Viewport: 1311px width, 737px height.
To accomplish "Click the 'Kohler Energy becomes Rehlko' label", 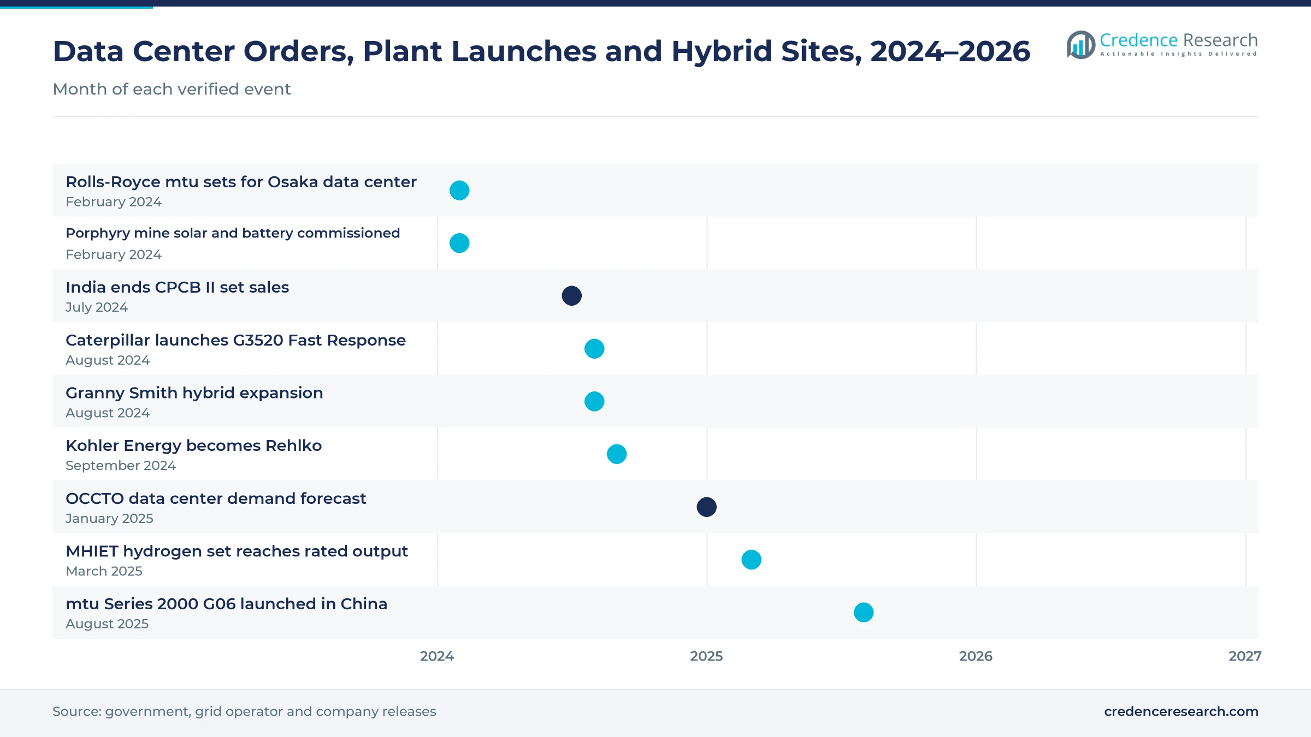I will pos(194,445).
